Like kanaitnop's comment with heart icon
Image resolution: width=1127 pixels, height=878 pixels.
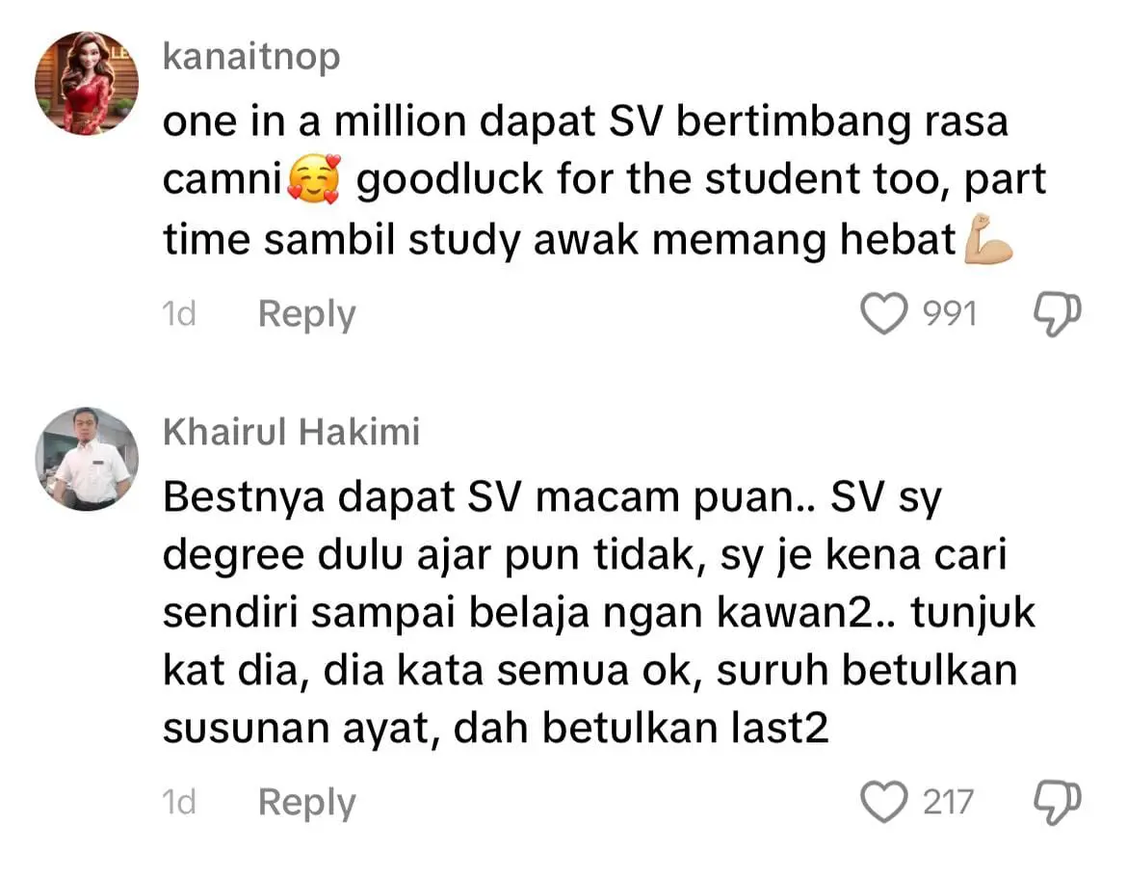884,314
